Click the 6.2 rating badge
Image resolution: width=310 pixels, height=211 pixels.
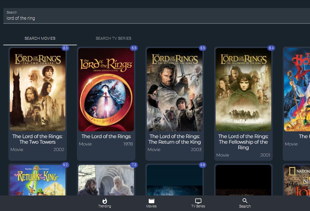click(x=65, y=165)
